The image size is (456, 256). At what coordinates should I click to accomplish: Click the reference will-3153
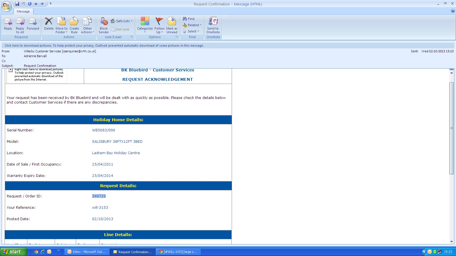(100, 208)
